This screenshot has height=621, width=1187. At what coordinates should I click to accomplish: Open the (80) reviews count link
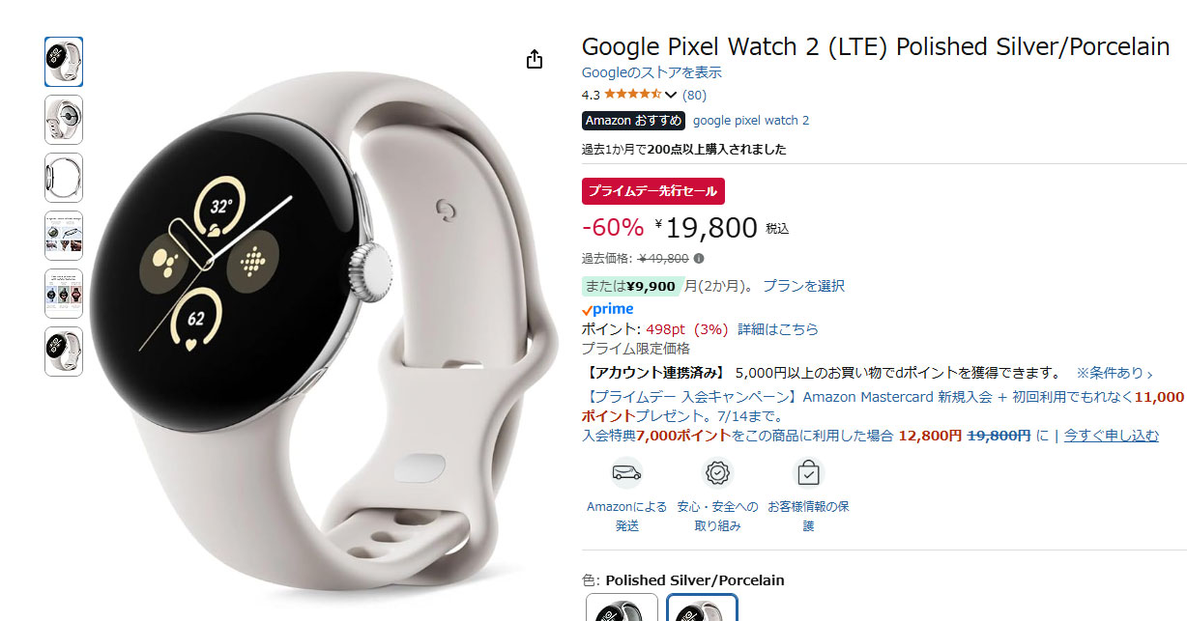(694, 95)
